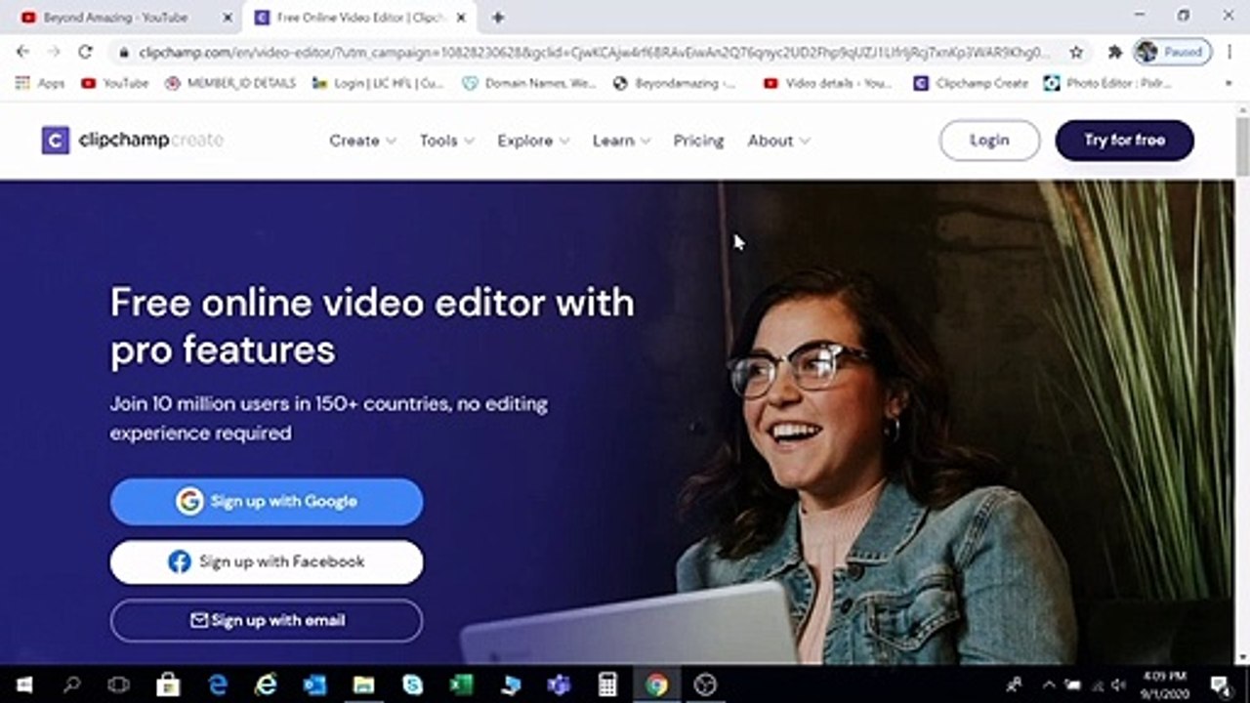Open the Chrome three-dot menu
Viewport: 1250px width, 703px height.
(1229, 52)
